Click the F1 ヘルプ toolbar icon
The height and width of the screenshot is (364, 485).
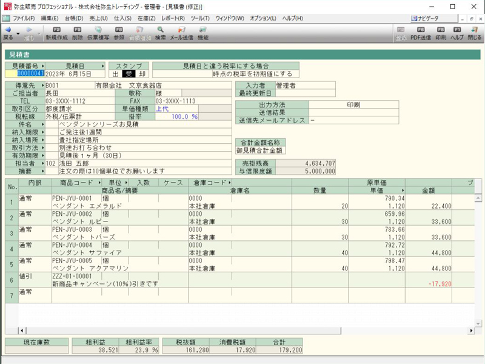457,33
